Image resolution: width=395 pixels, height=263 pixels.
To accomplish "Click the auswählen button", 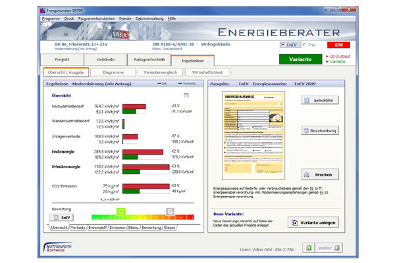I will (x=320, y=100).
